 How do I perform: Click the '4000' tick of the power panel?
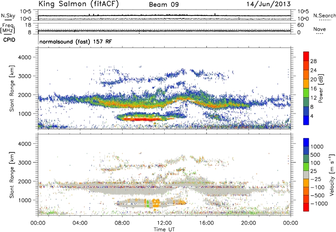tap(24, 57)
